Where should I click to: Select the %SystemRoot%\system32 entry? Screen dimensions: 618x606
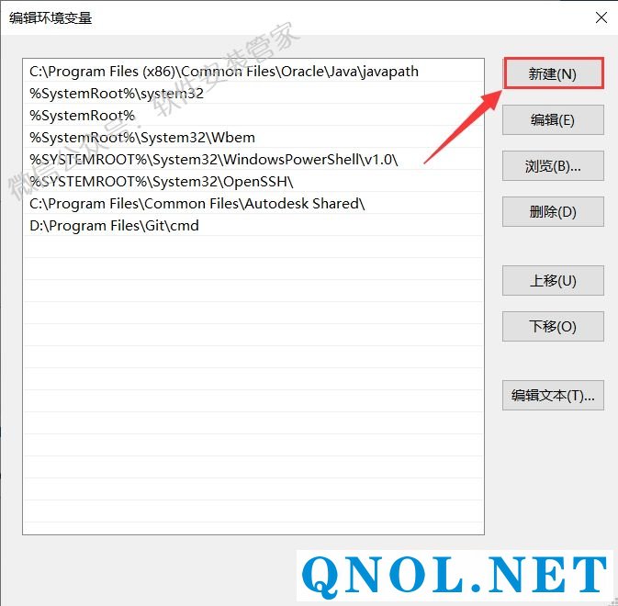[x=253, y=94]
